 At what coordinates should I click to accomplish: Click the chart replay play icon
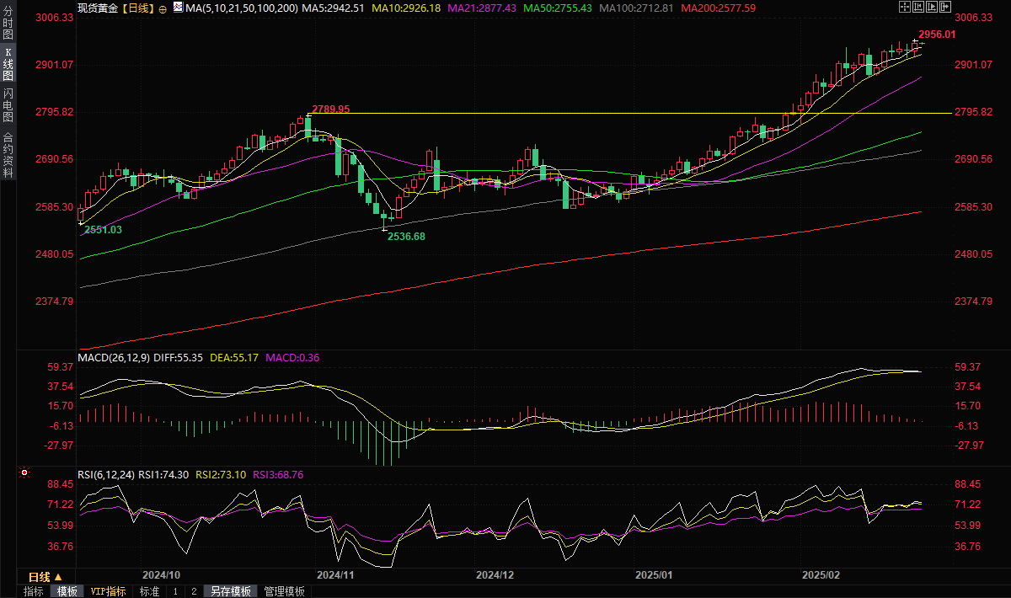pos(932,8)
